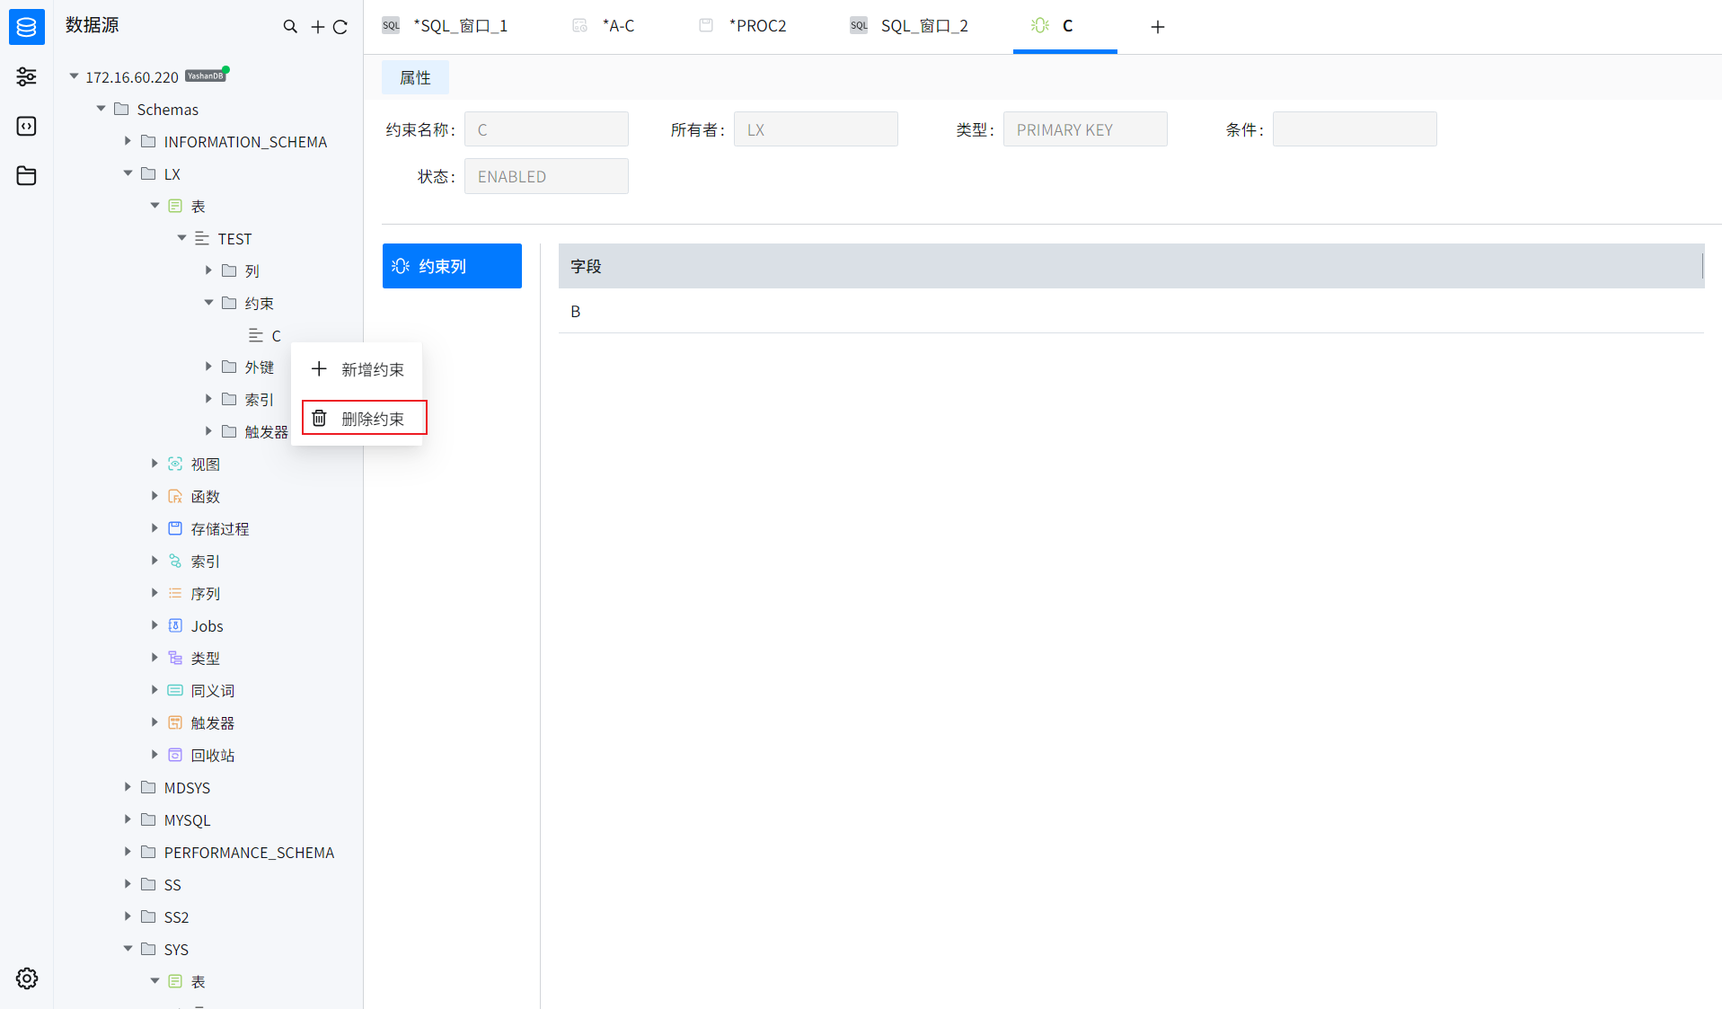Collapse the TEST table node
The width and height of the screenshot is (1722, 1009).
coord(181,238)
